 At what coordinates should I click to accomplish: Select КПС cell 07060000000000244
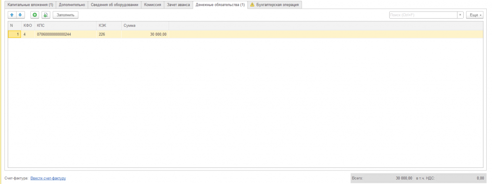click(x=65, y=34)
